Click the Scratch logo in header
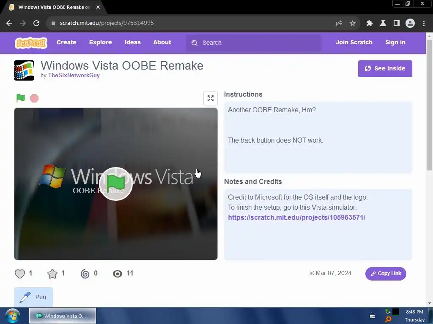The height and width of the screenshot is (324, 433). pos(31,43)
